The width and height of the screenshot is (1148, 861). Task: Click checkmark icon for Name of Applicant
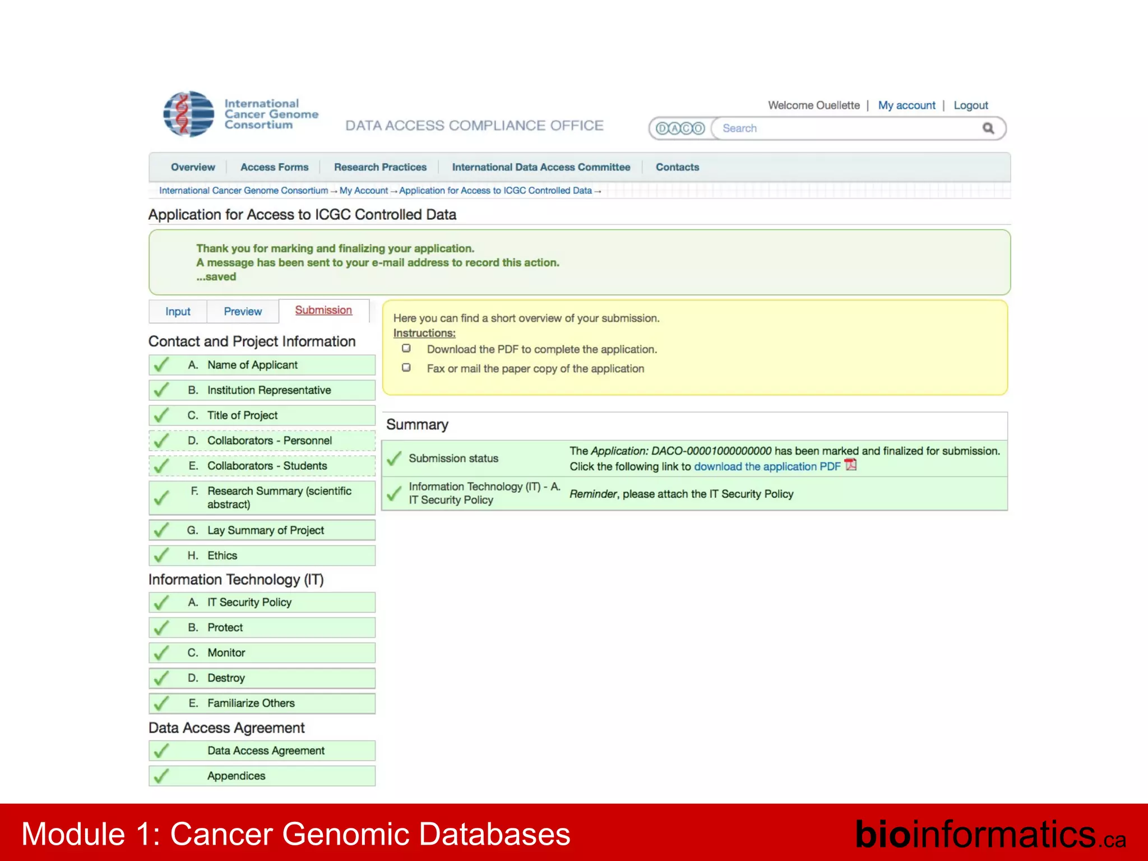[x=161, y=365]
